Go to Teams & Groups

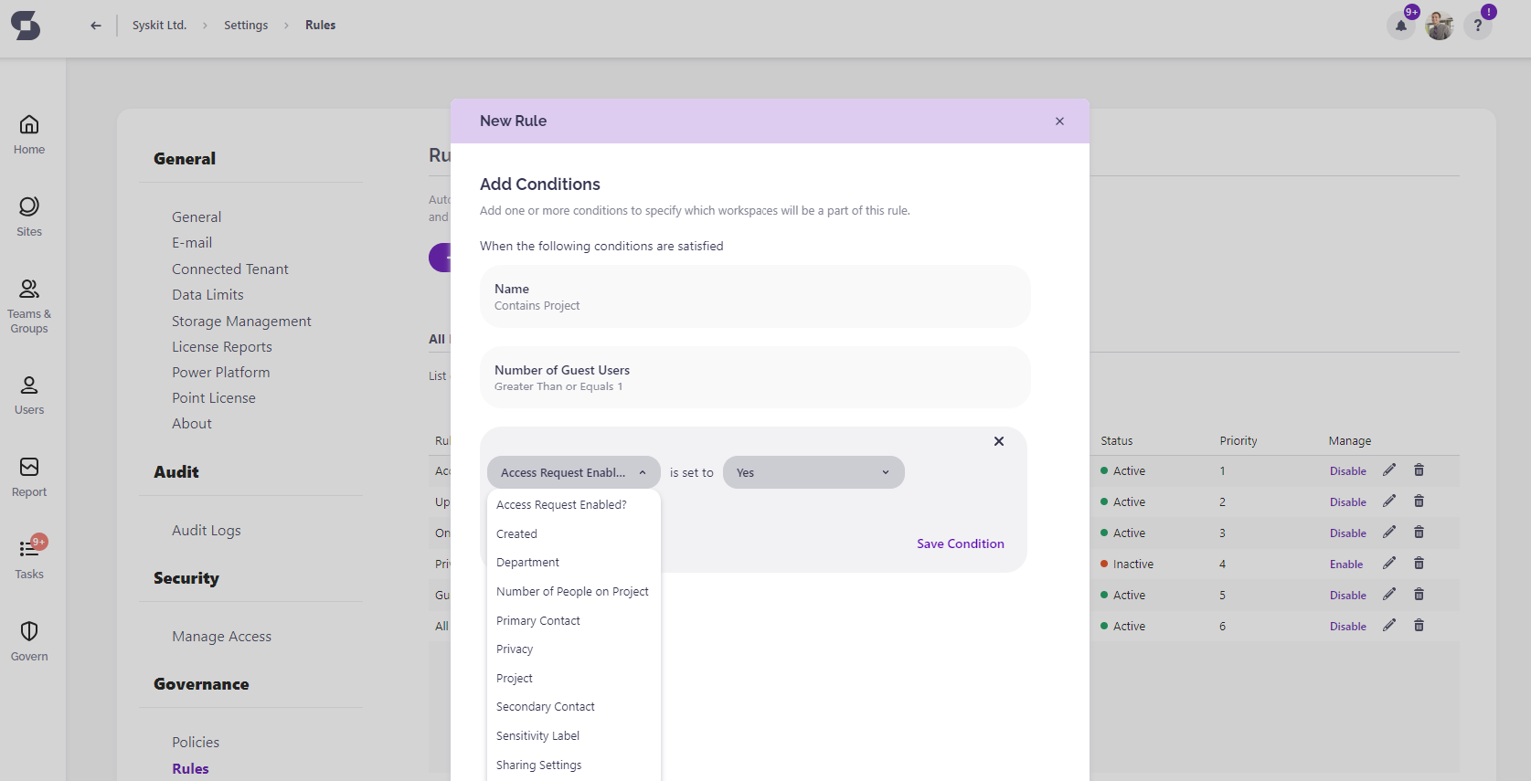tap(29, 306)
